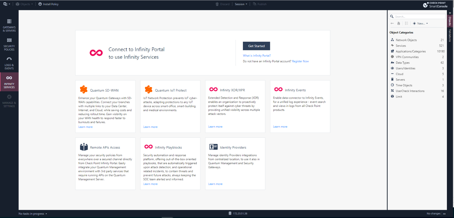
Task: Click Learn more under Infinity Events
Action: pos(280,127)
